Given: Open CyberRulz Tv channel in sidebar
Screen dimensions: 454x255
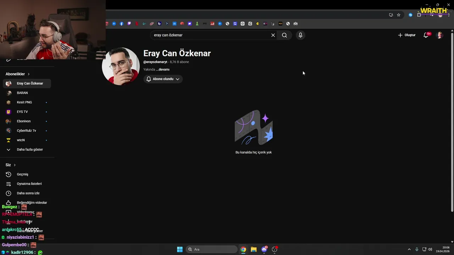Looking at the screenshot, I should click(x=27, y=131).
